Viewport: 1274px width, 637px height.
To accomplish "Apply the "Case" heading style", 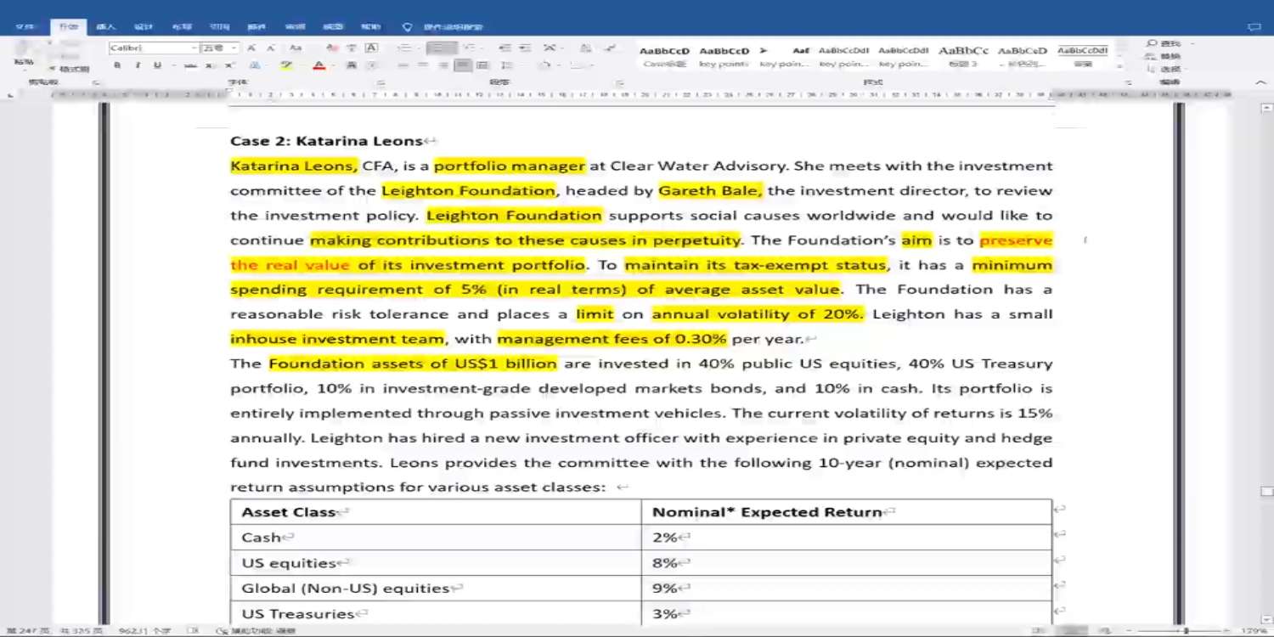I will 664,56.
